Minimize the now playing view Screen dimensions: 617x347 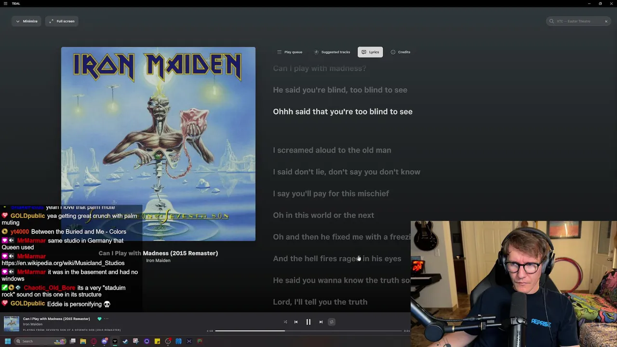click(x=27, y=21)
